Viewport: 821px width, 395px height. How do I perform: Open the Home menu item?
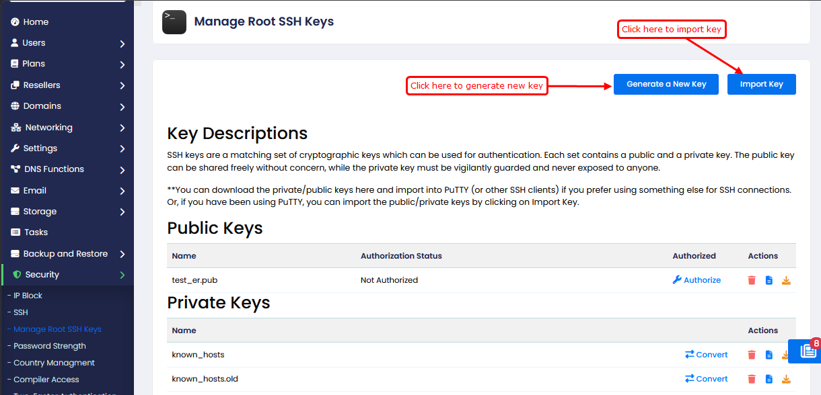(x=36, y=22)
